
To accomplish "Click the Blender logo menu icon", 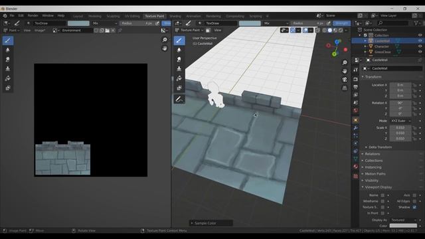I will (x=5, y=16).
